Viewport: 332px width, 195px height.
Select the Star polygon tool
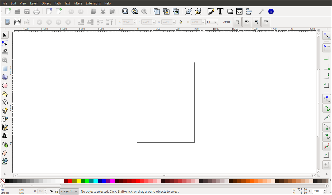pyautogui.click(x=5, y=94)
